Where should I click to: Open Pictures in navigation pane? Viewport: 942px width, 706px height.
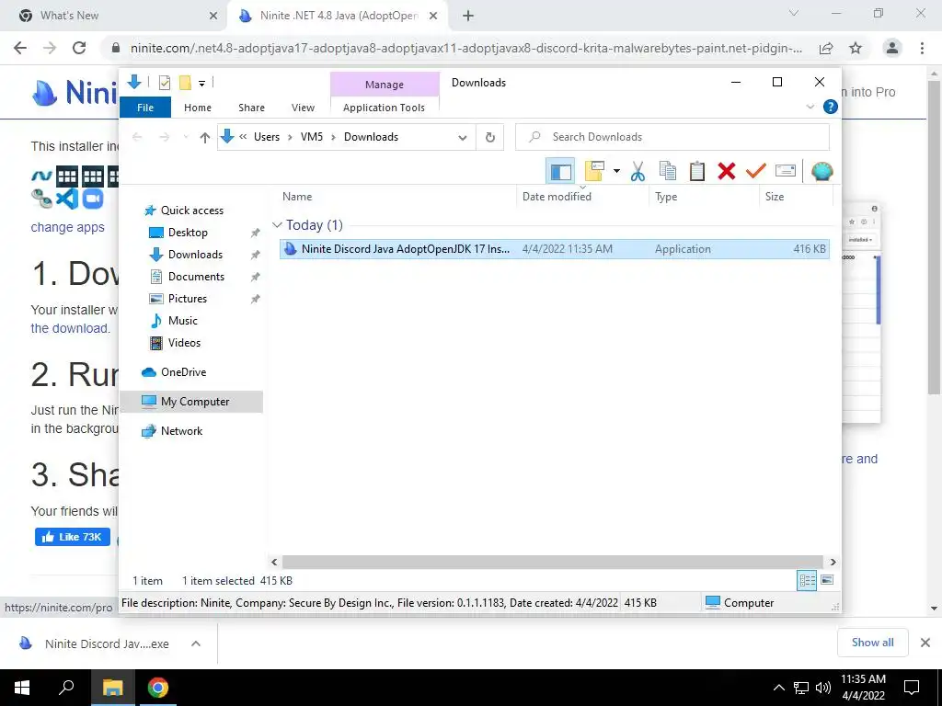click(187, 299)
